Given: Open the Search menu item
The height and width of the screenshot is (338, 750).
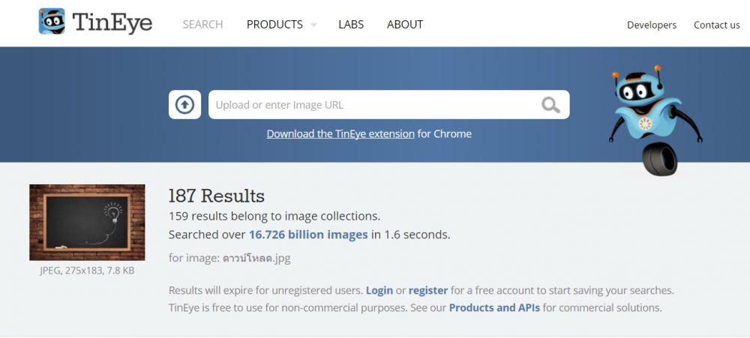Looking at the screenshot, I should point(202,25).
